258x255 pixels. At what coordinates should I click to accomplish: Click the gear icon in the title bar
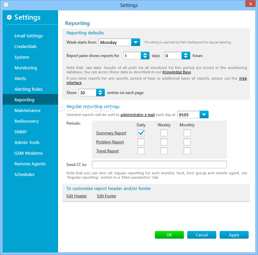6,5
